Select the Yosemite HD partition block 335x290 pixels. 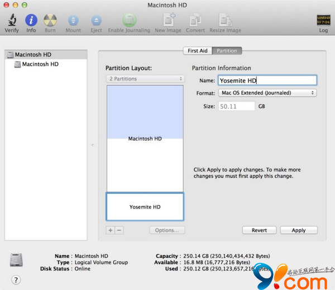[x=145, y=207]
